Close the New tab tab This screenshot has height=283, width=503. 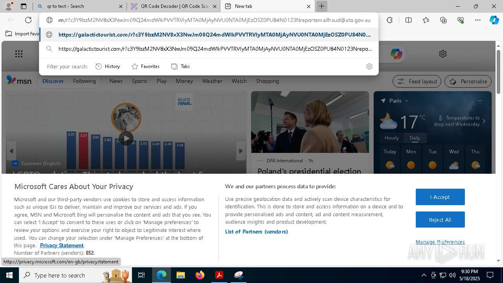point(308,6)
